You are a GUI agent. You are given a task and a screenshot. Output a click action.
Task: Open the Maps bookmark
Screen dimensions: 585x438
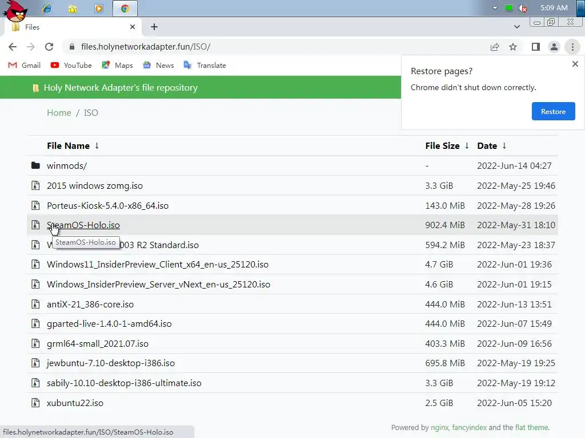point(117,65)
